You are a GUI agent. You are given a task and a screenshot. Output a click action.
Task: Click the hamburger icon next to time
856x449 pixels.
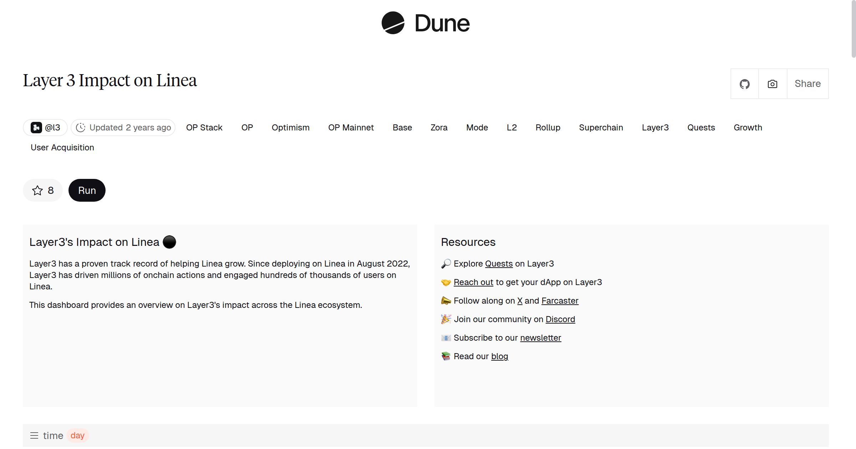coord(34,435)
